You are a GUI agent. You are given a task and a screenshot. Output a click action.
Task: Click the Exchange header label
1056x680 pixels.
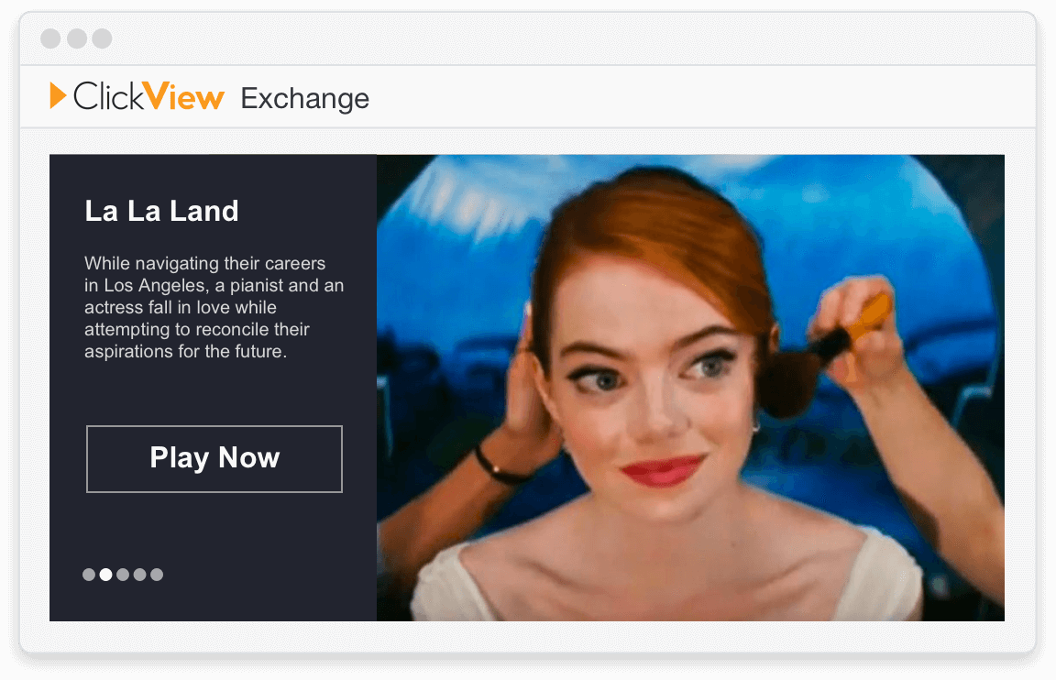click(x=305, y=98)
